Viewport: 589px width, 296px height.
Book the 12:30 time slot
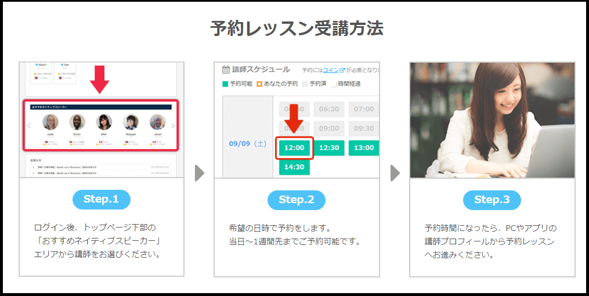pos(329,147)
